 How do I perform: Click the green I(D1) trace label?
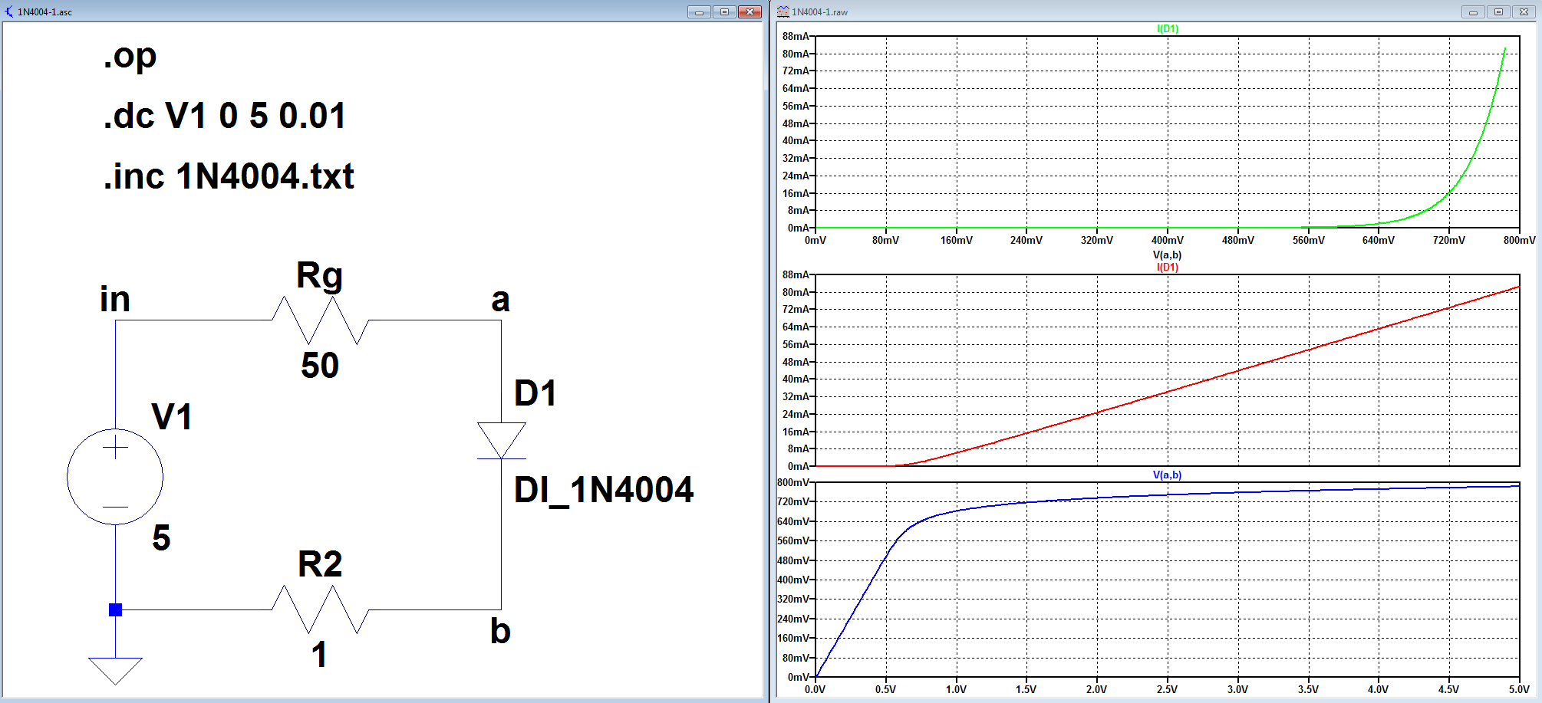1168,28
